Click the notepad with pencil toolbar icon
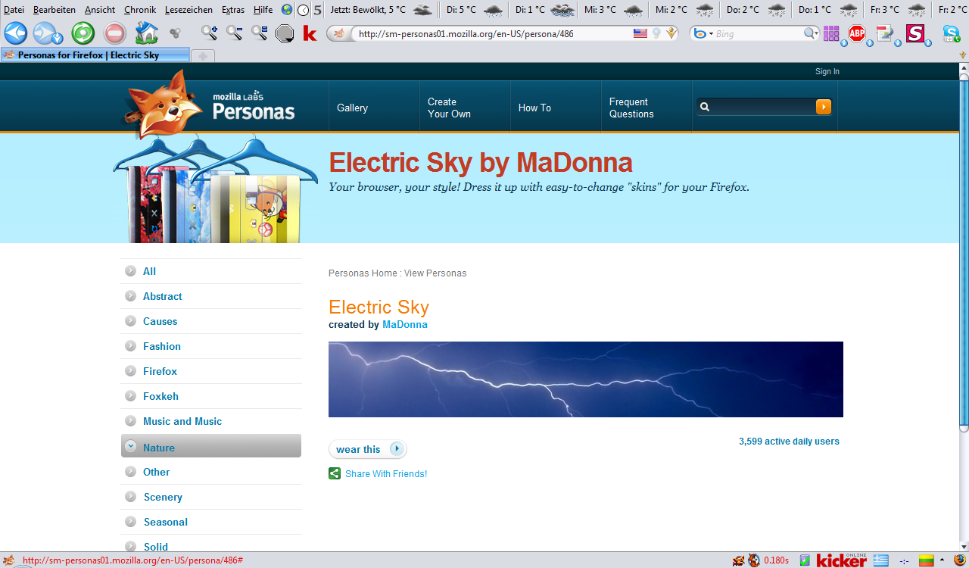 [885, 33]
